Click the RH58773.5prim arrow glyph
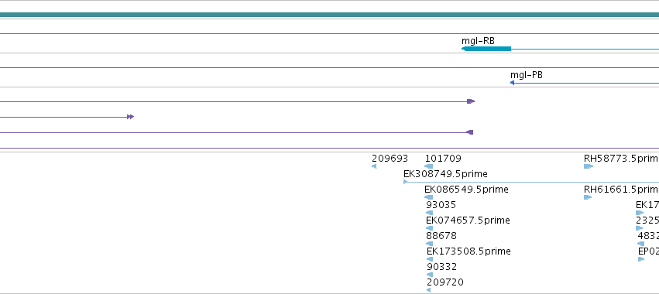 (x=589, y=166)
